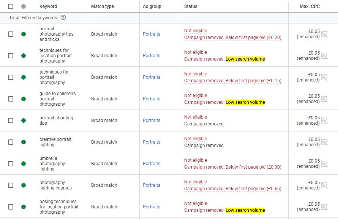Click green status dot for posing techniques for location portrait
338x219 pixels.
pyautogui.click(x=24, y=207)
